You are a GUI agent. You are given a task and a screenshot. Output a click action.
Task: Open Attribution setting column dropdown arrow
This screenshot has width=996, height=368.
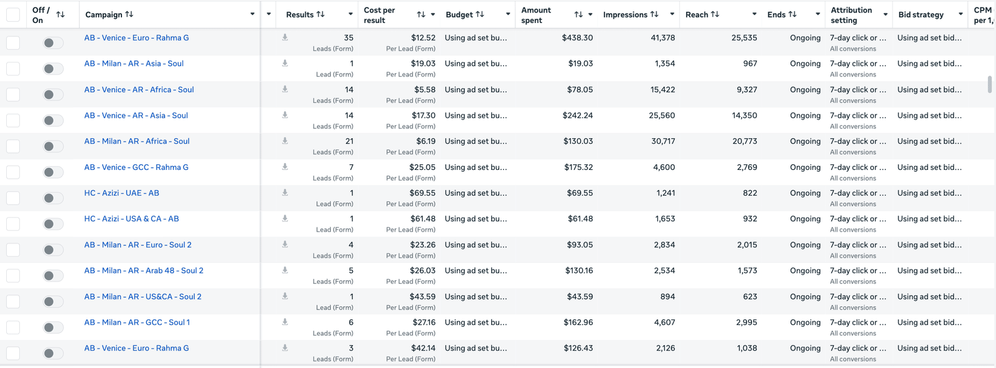(885, 14)
